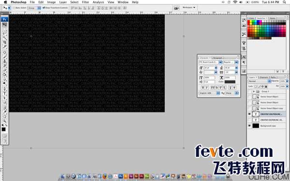Viewport: 290px width, 181px height.
Task: Switch to the Paragraph tab
Action: (x=217, y=58)
